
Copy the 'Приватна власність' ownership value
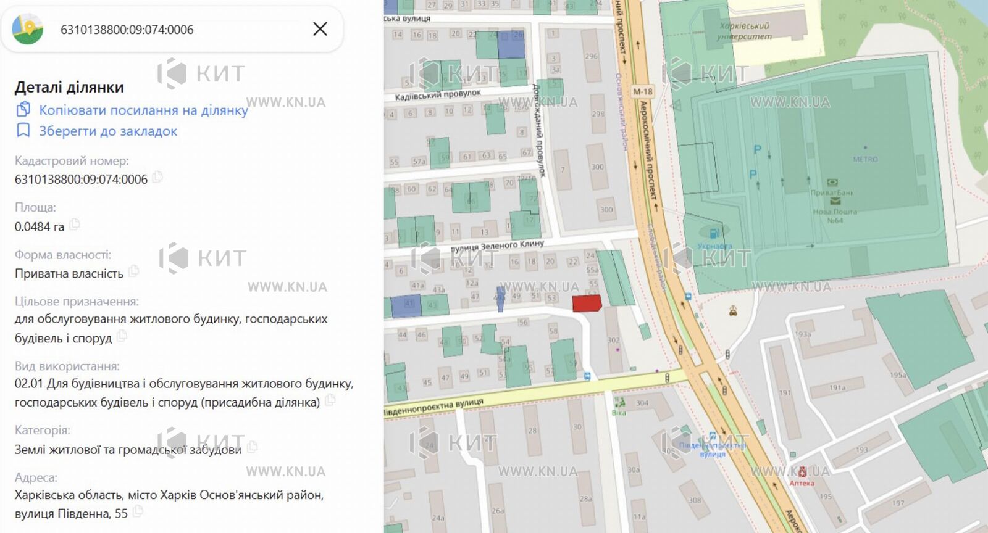134,271
